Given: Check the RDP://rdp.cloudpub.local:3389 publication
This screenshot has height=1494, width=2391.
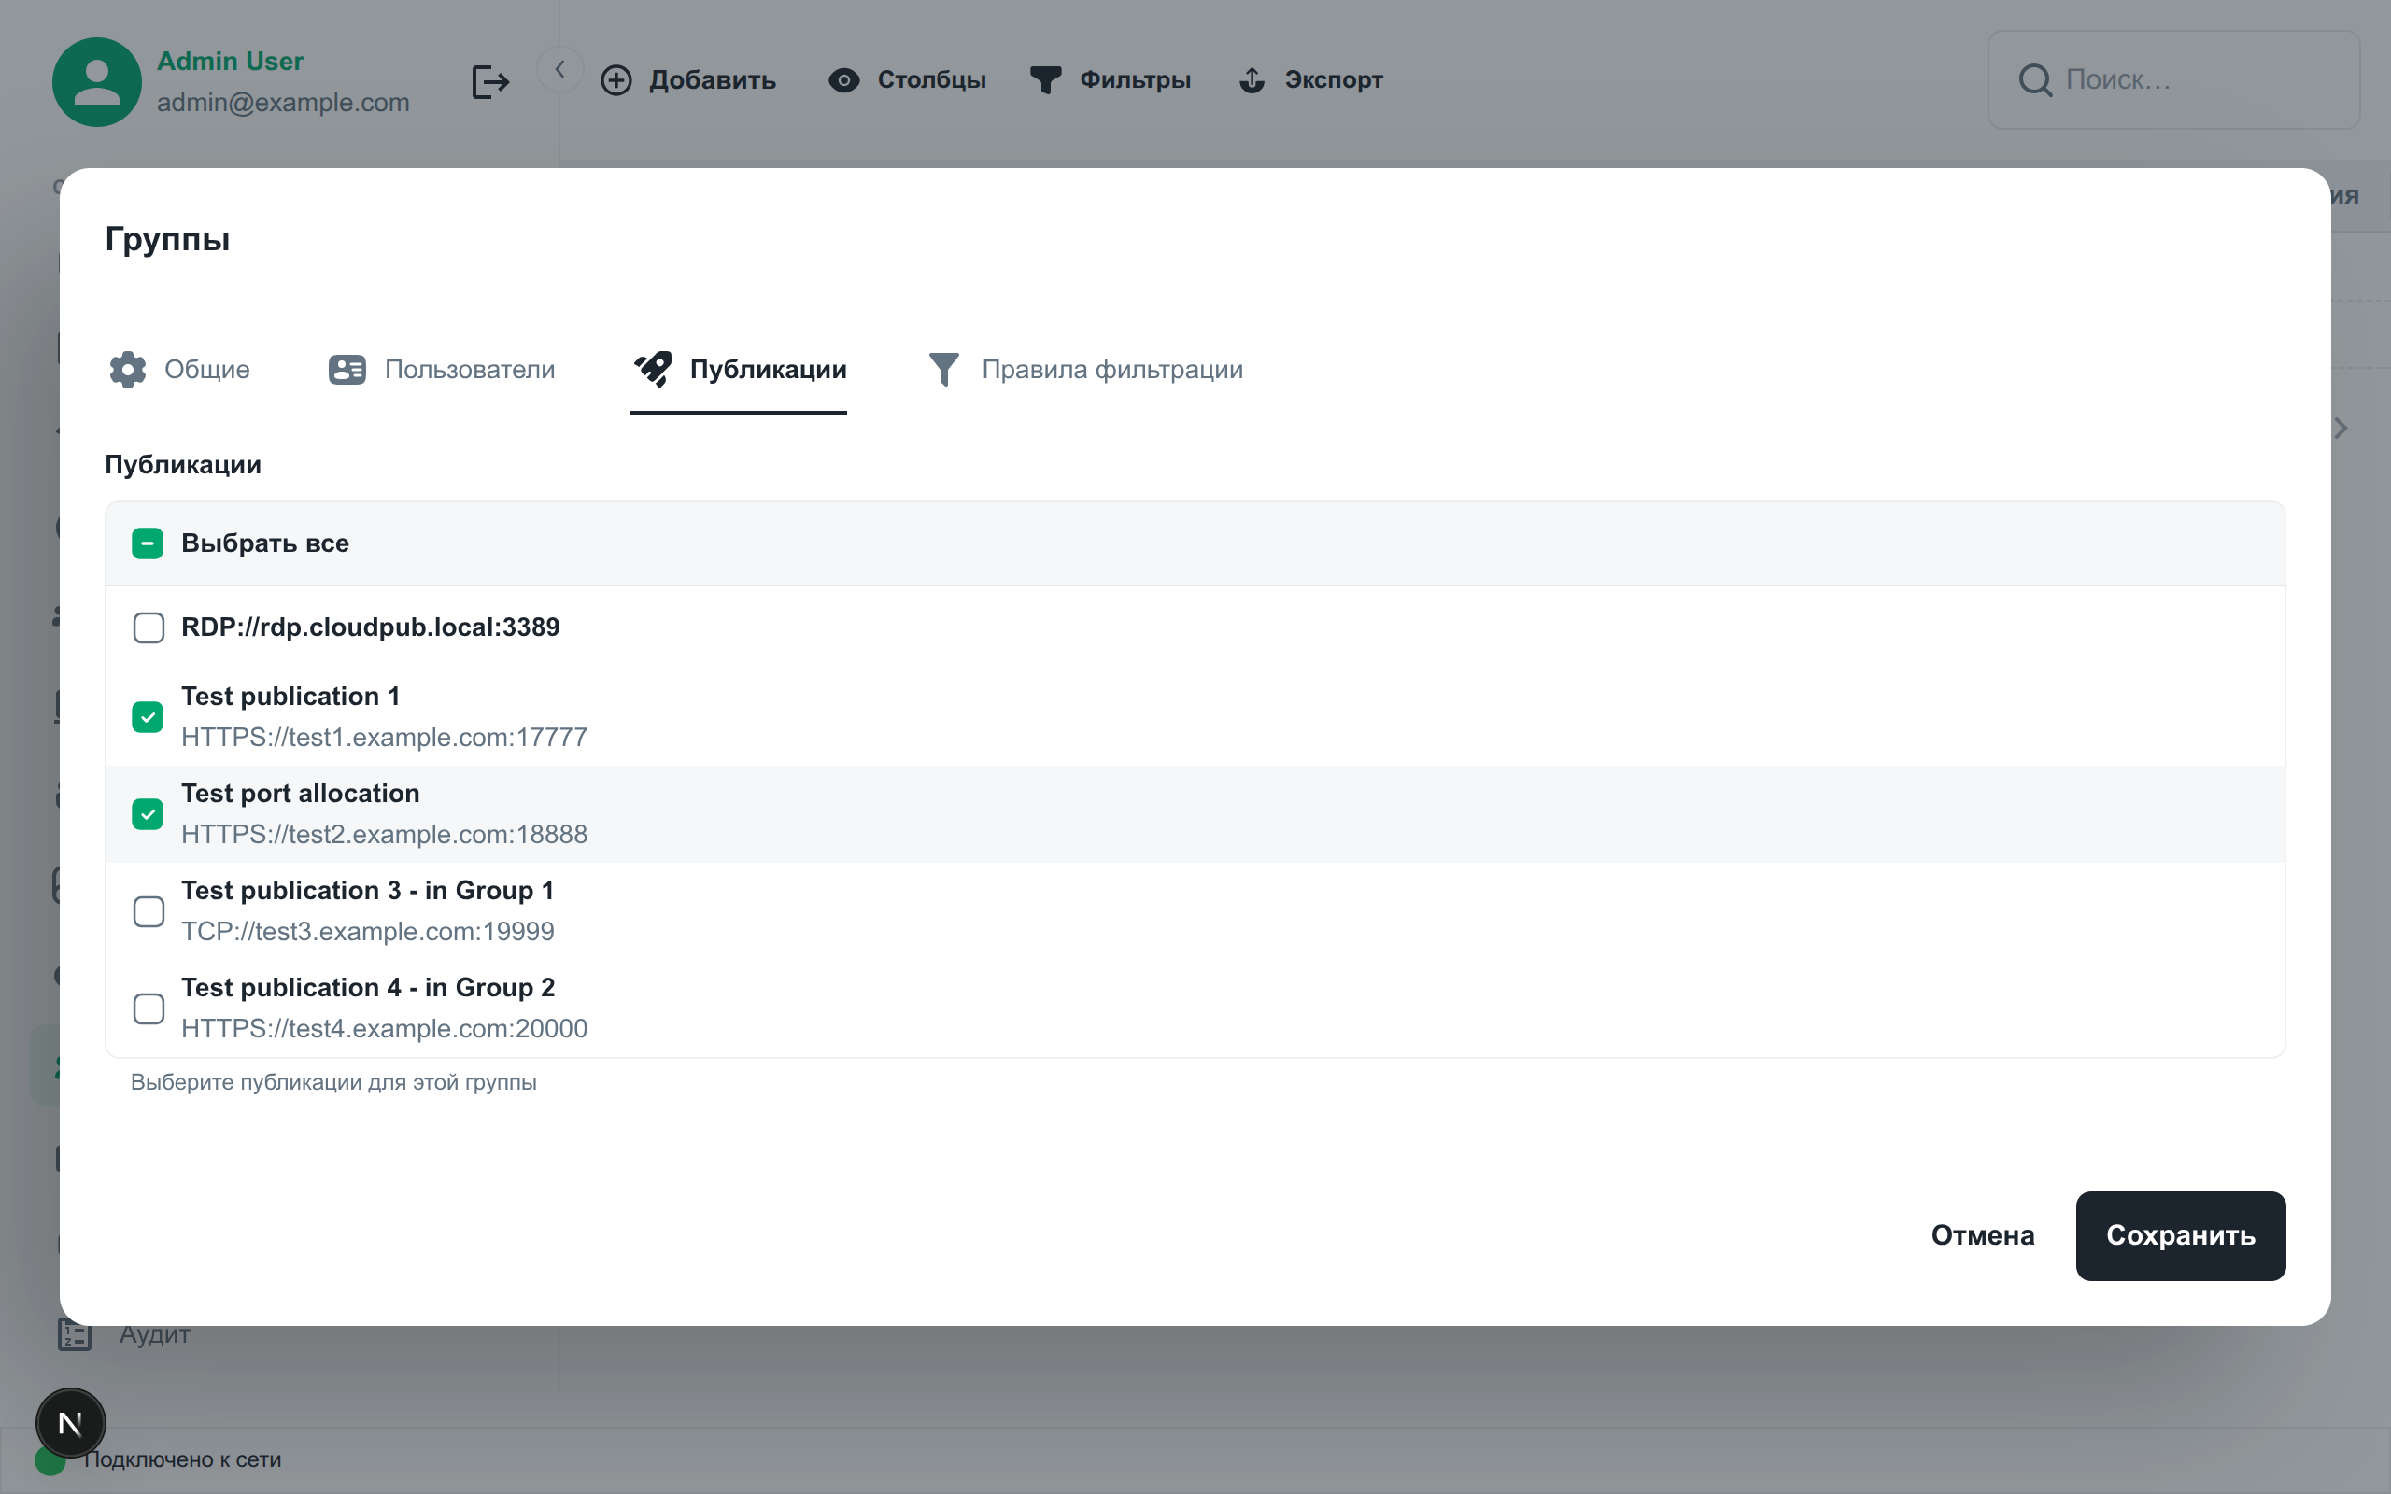Looking at the screenshot, I should [x=149, y=627].
